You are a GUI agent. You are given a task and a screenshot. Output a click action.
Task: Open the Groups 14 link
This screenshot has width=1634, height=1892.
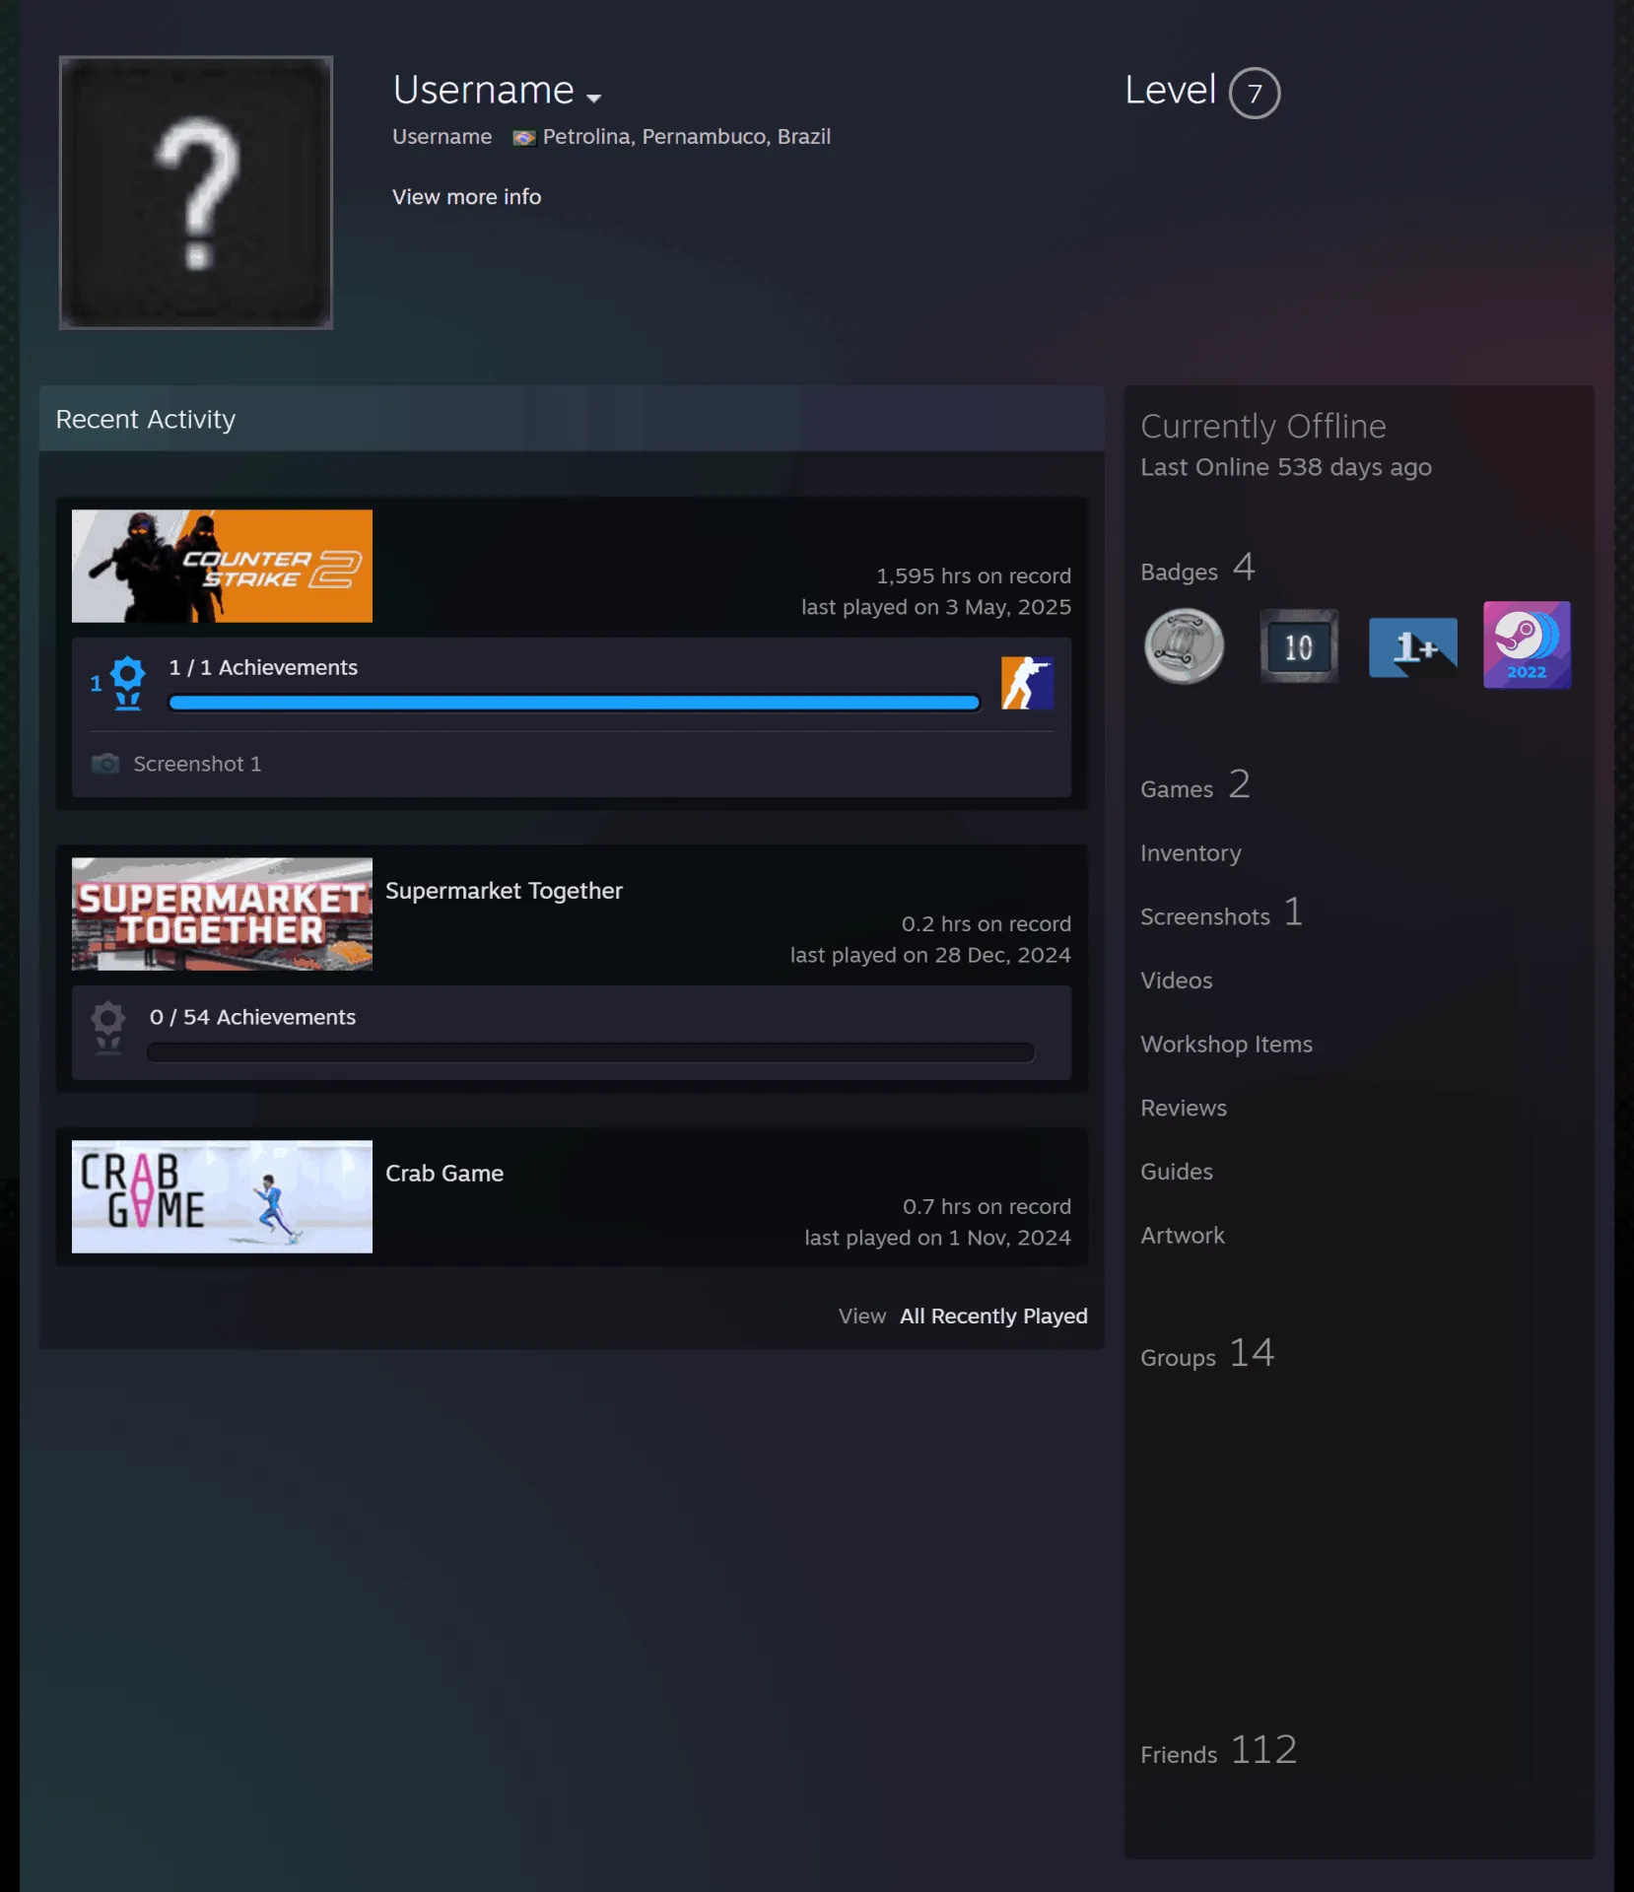1207,1354
